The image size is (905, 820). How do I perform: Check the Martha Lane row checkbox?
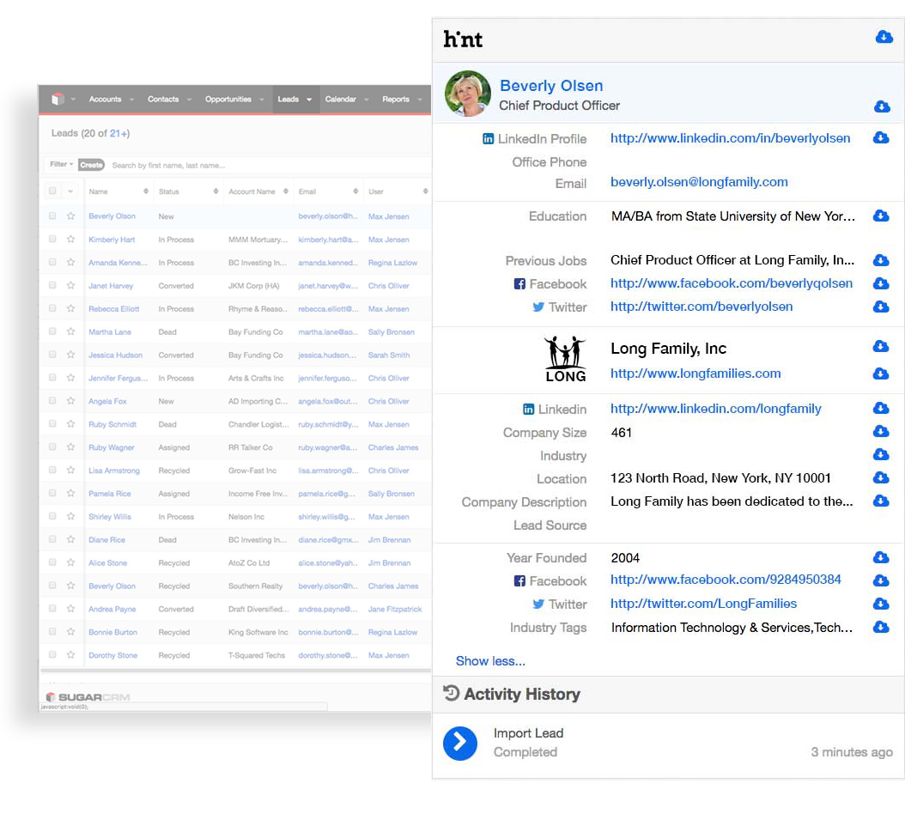pyautogui.click(x=52, y=331)
